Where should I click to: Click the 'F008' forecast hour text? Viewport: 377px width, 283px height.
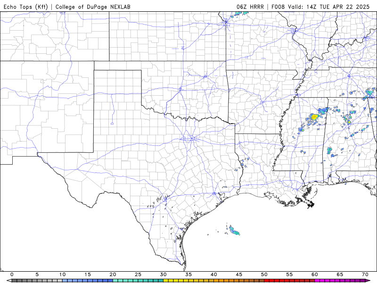coord(278,7)
